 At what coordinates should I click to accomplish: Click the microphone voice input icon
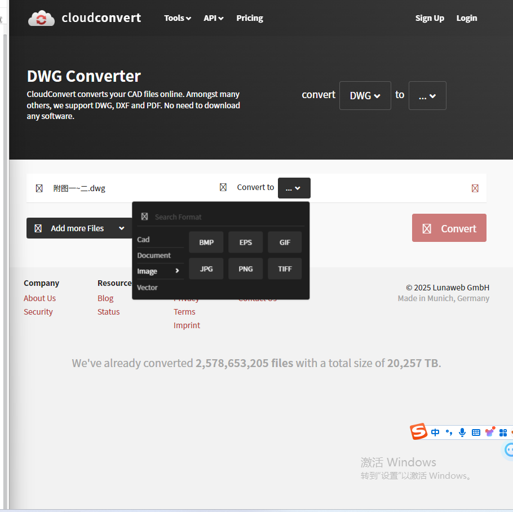pos(462,432)
